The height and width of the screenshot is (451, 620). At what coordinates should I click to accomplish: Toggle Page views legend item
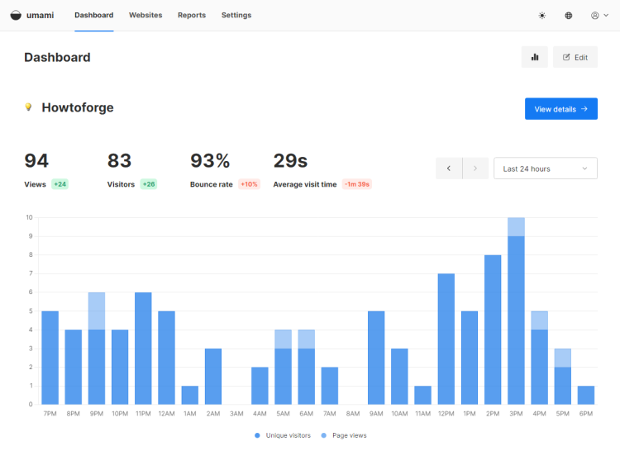(x=344, y=435)
